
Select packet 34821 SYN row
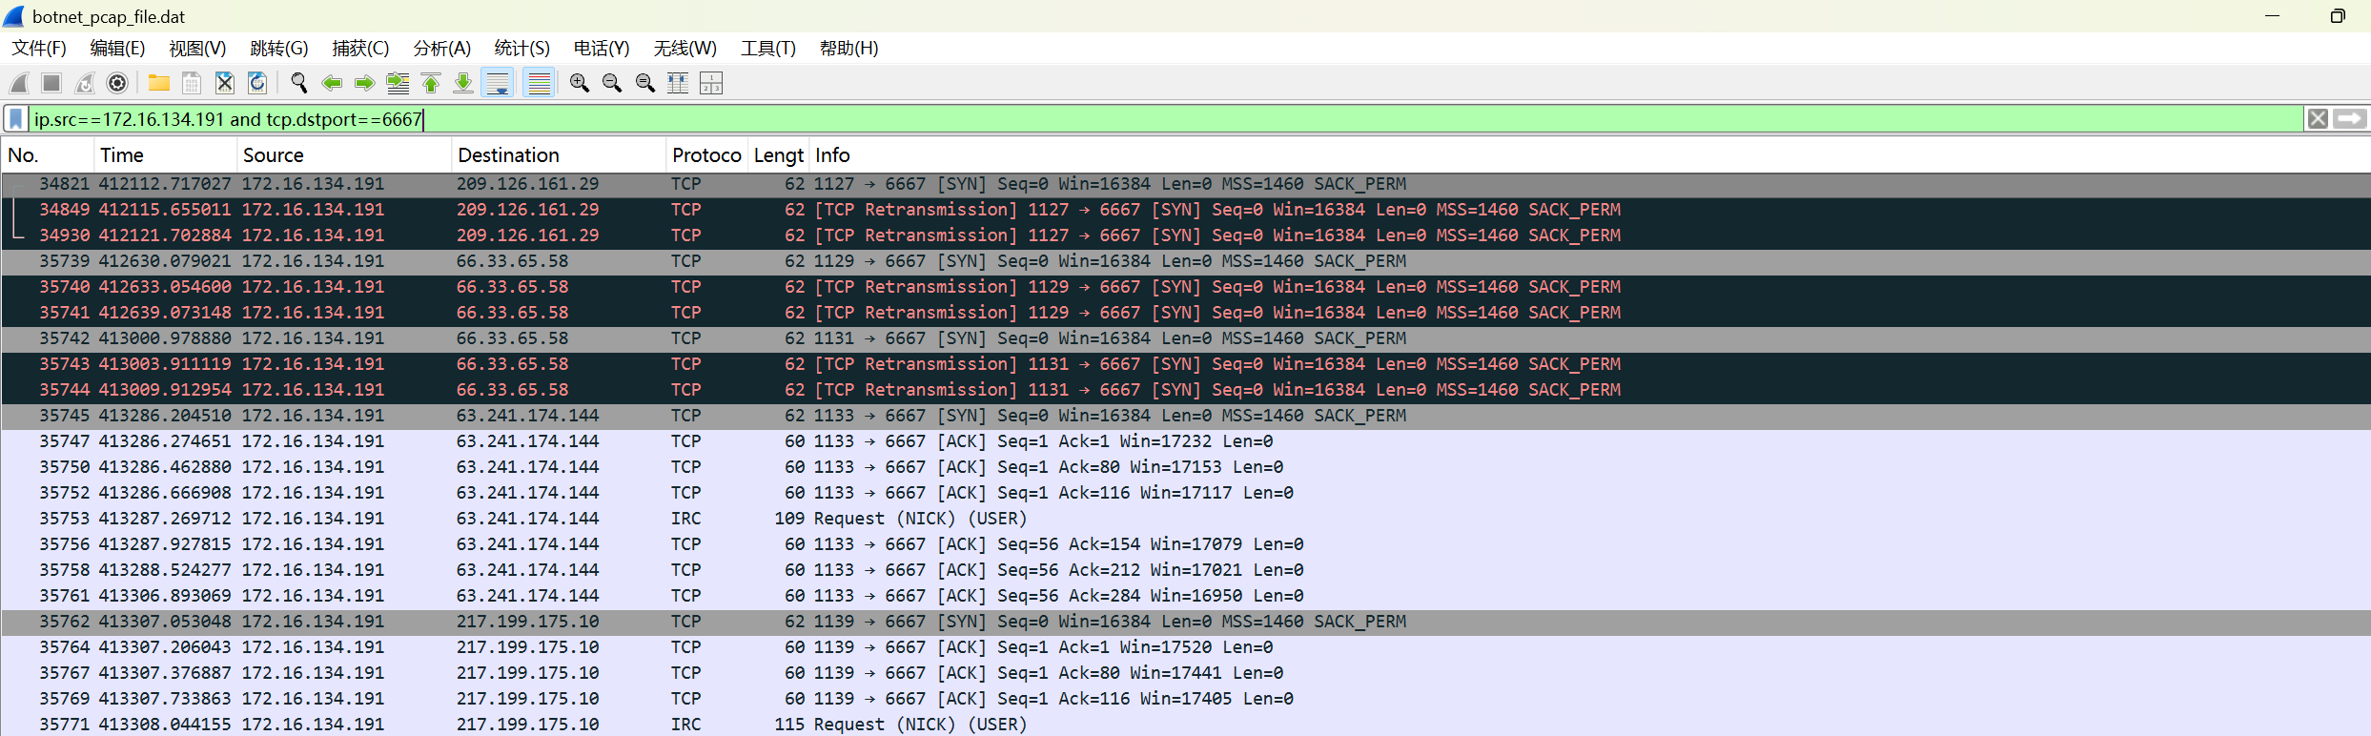coord(1186,184)
